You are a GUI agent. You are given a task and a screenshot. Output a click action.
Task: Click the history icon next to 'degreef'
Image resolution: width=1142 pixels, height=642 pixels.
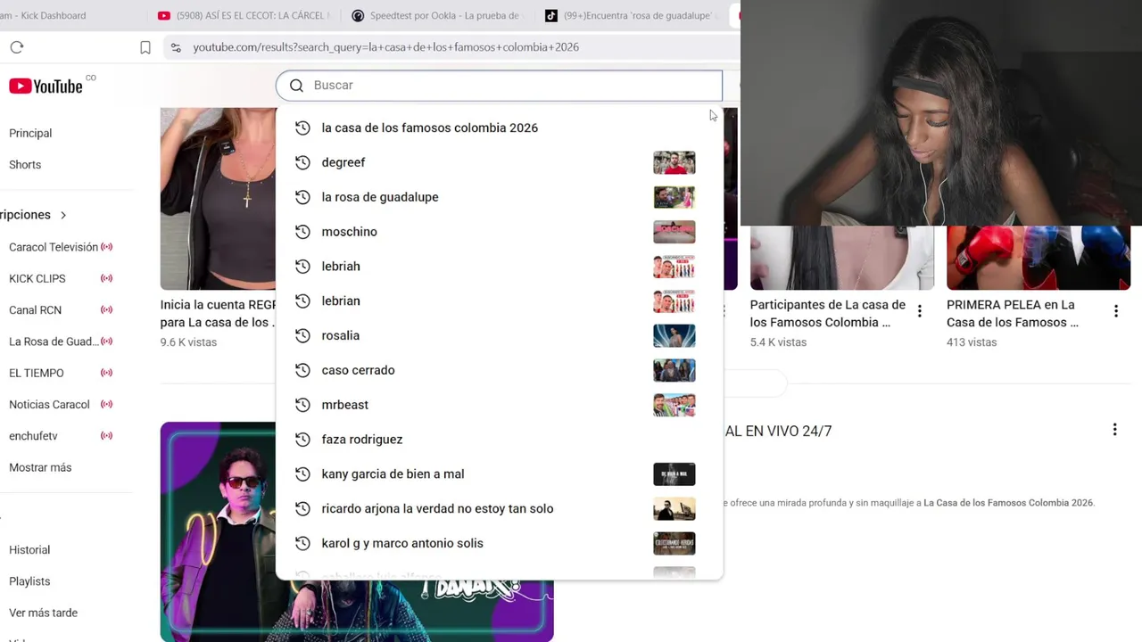click(x=302, y=162)
